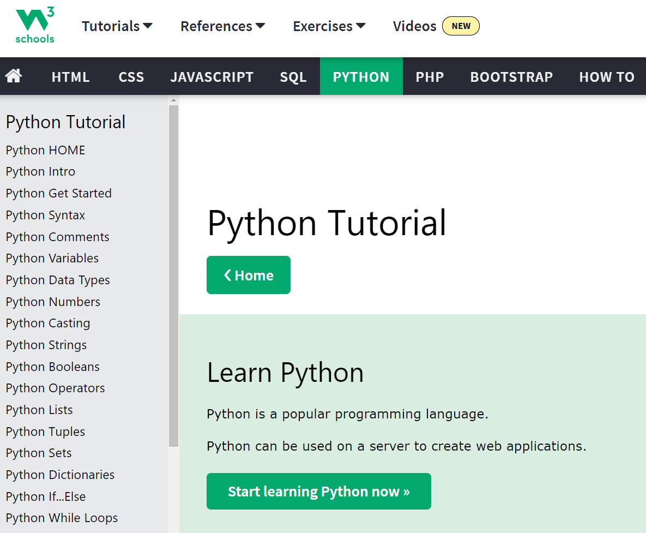This screenshot has height=533, width=646.
Task: Open the Videos page
Action: [414, 26]
